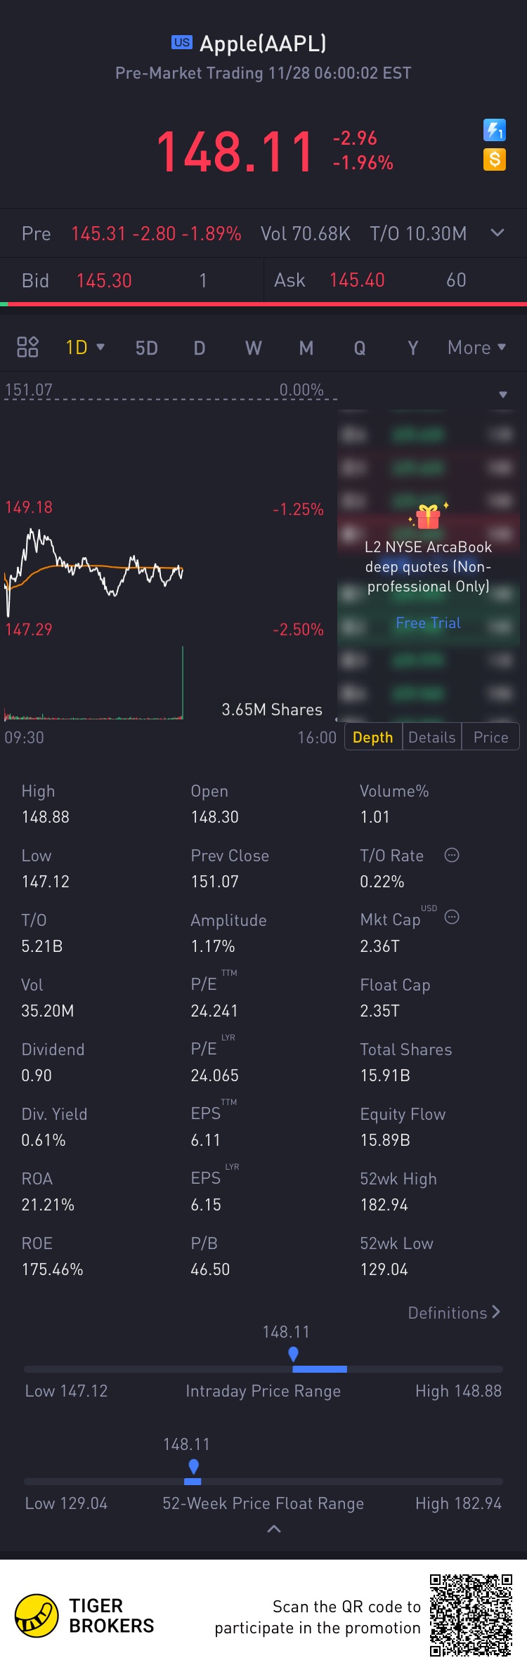Open the Definitions link
Screen dimensions: 527x1672
(454, 1312)
